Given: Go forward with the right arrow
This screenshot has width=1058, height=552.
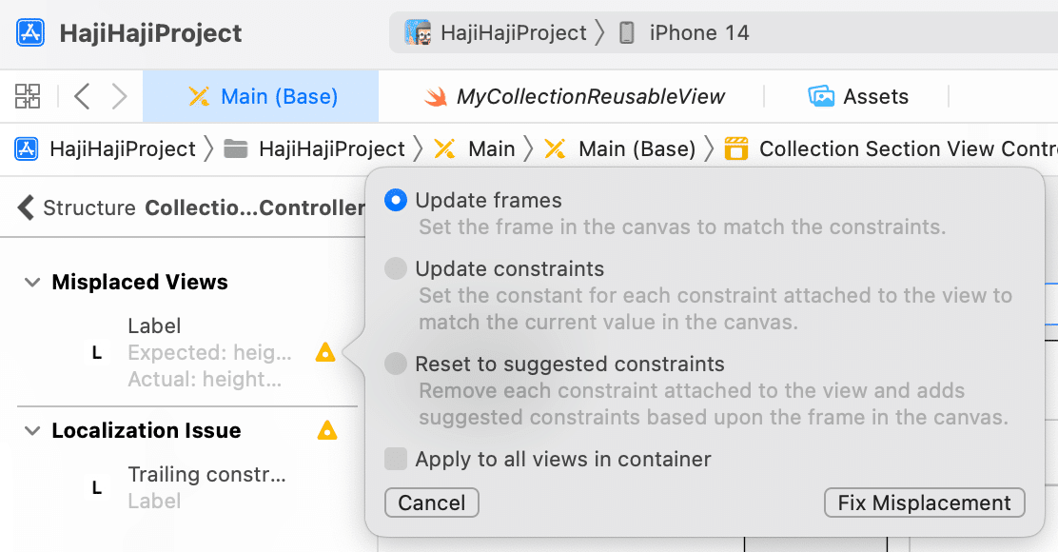Looking at the screenshot, I should 120,96.
